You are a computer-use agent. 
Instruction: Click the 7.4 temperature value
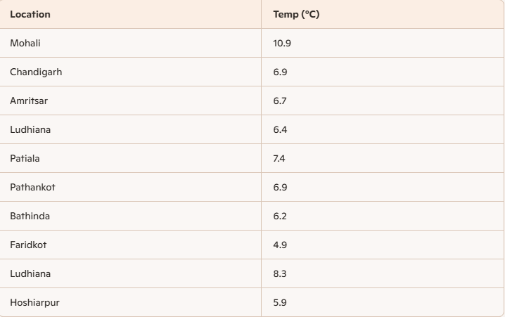click(279, 158)
